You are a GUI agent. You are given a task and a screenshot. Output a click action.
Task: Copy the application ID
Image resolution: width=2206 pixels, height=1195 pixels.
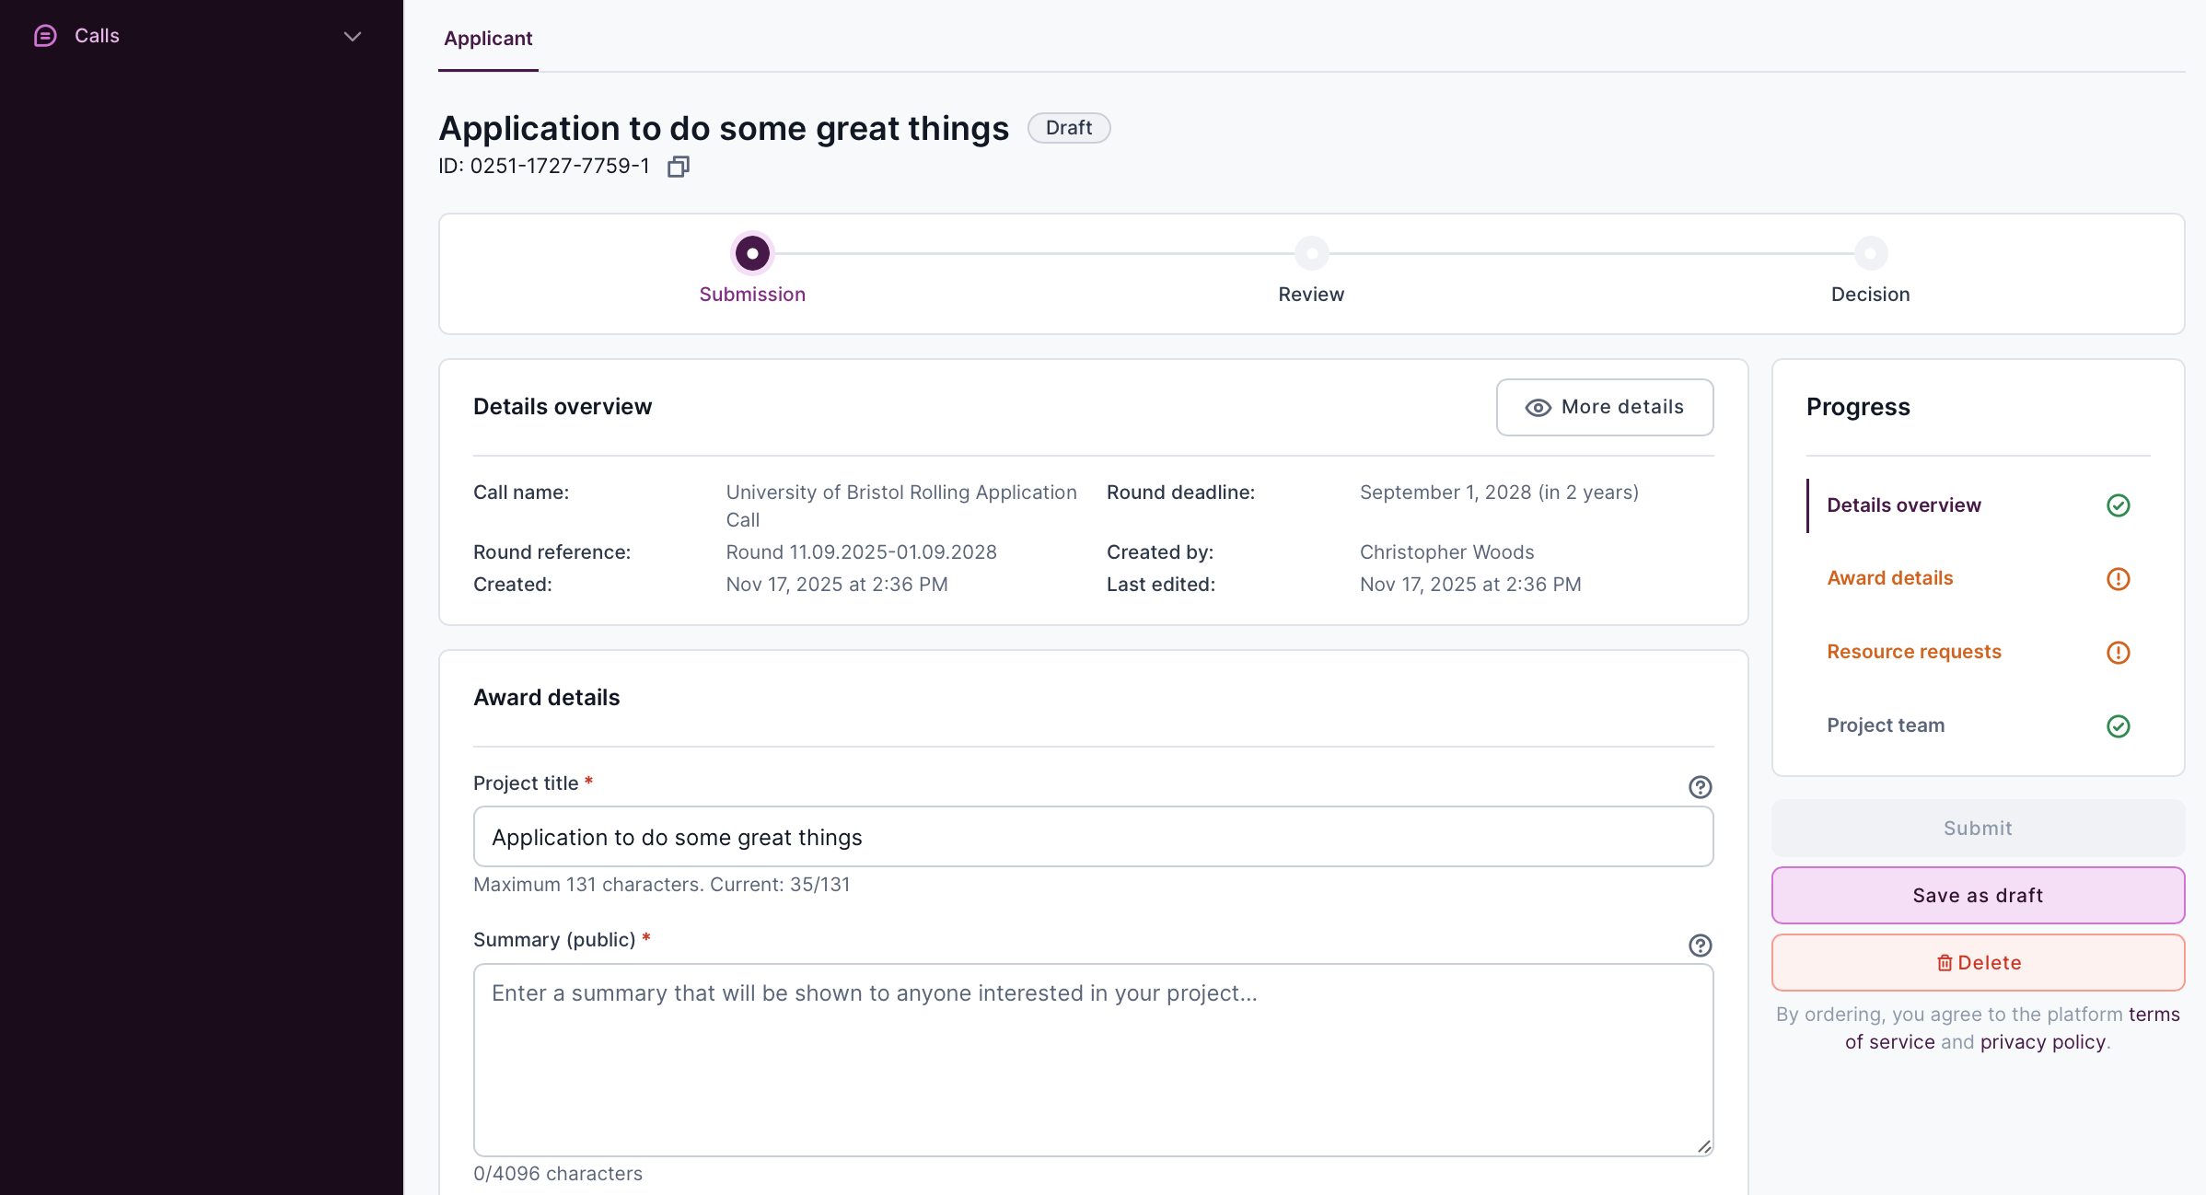[679, 166]
